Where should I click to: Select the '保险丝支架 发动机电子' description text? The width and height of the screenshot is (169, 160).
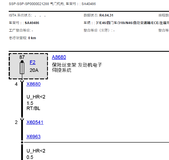coord(77,65)
